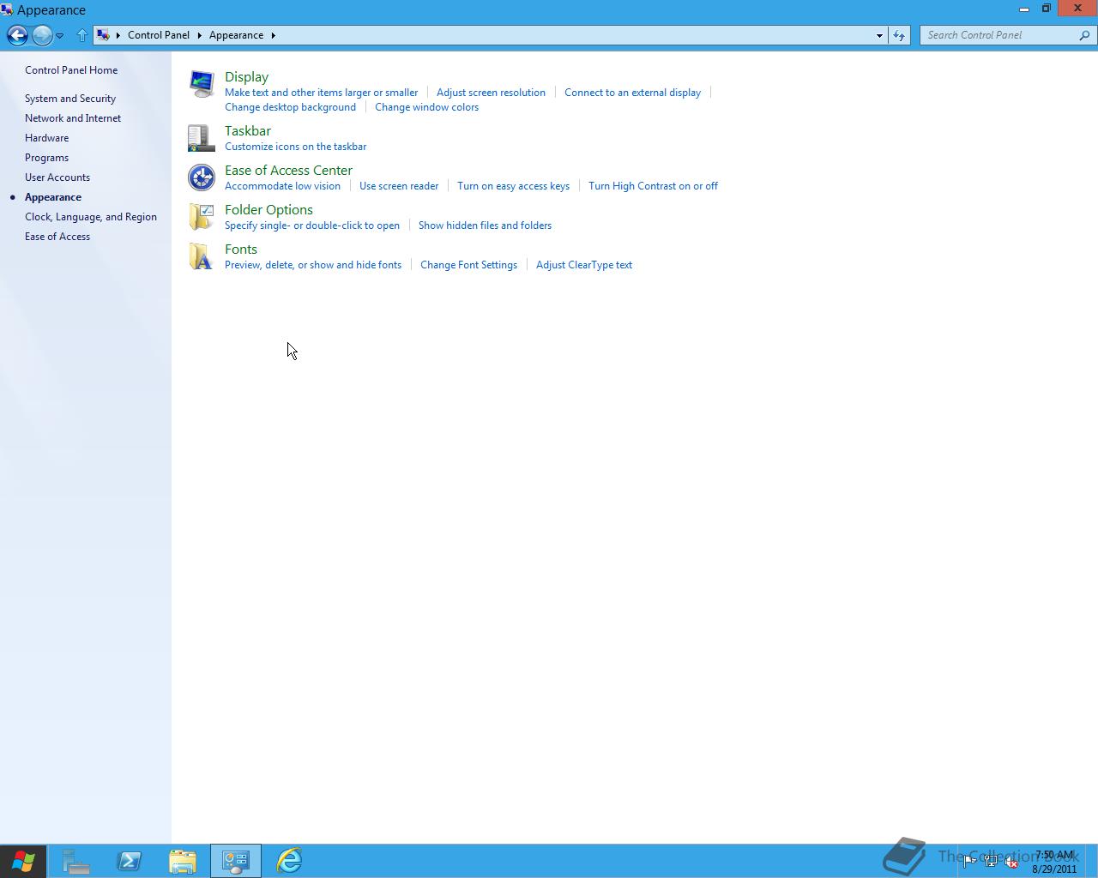The image size is (1098, 878).
Task: Select Appearance breadcrumb segment
Action: click(236, 35)
